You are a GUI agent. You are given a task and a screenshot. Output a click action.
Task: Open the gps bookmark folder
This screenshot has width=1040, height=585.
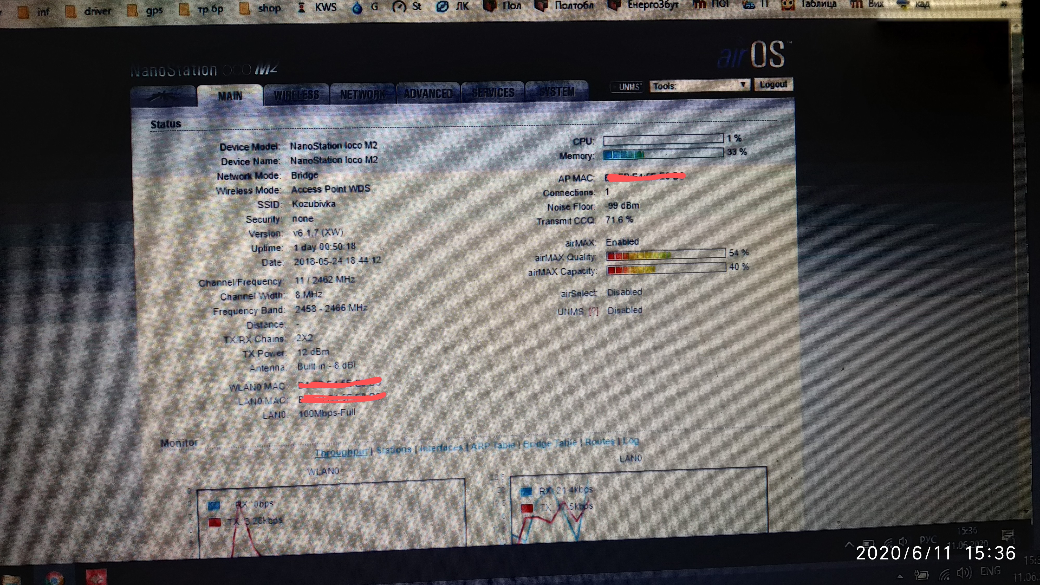click(145, 10)
